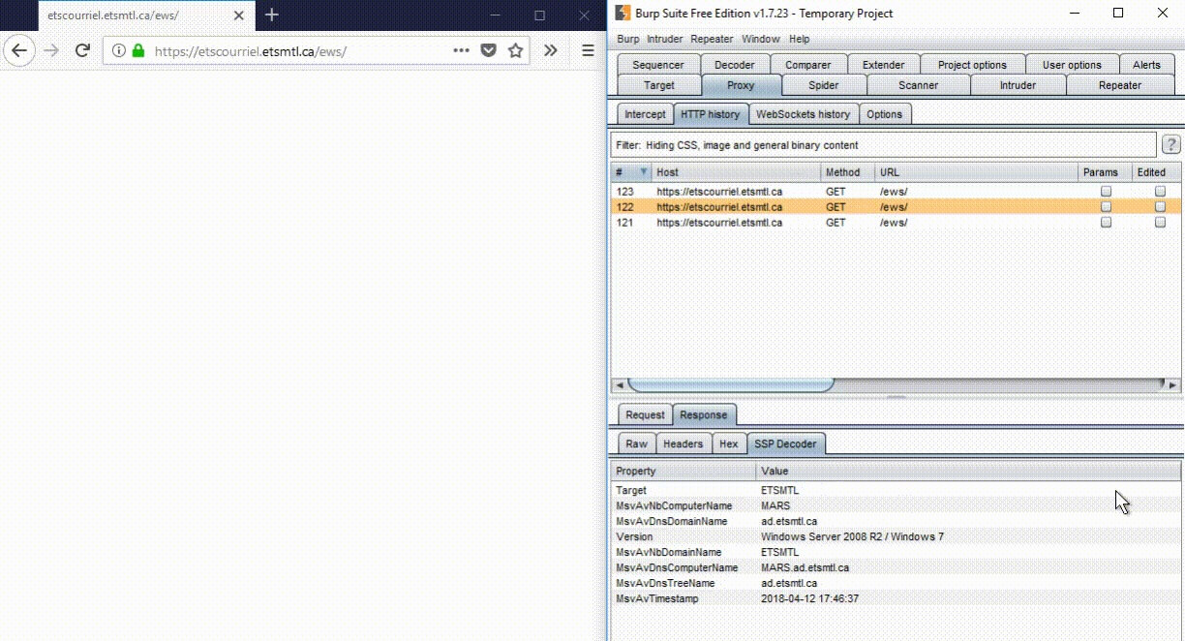Screen dimensions: 1185x641
Task: Open a new Firefox tab
Action: point(272,15)
